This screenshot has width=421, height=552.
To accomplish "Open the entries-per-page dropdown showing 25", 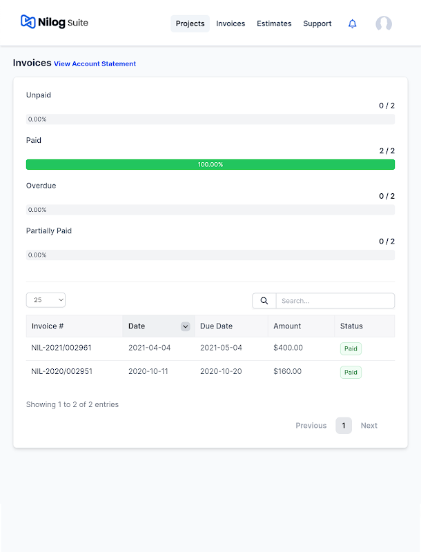I will [46, 300].
